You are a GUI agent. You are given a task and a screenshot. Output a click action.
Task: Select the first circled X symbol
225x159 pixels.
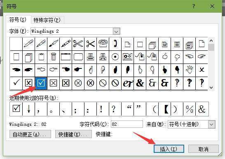[78, 83]
